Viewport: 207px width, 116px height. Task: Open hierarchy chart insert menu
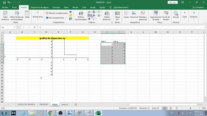click(x=94, y=12)
